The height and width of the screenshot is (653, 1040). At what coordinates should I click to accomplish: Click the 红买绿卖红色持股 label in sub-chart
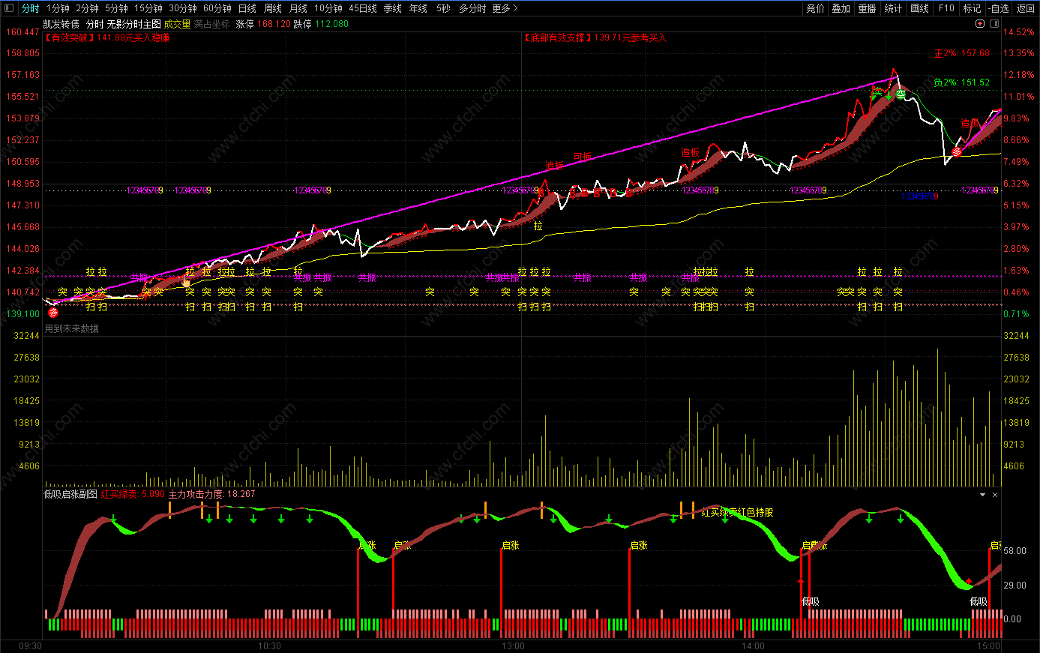[x=737, y=512]
